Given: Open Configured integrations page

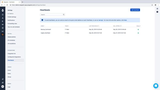Looking at the screenshot, I should pyautogui.click(x=14, y=57).
